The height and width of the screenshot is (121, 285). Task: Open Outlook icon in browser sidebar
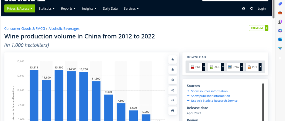(x=280, y=39)
